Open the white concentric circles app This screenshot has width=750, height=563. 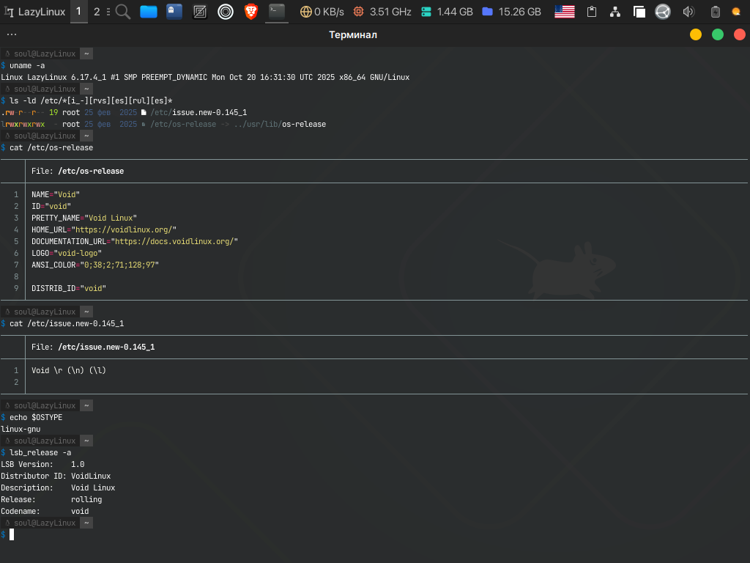click(x=226, y=12)
